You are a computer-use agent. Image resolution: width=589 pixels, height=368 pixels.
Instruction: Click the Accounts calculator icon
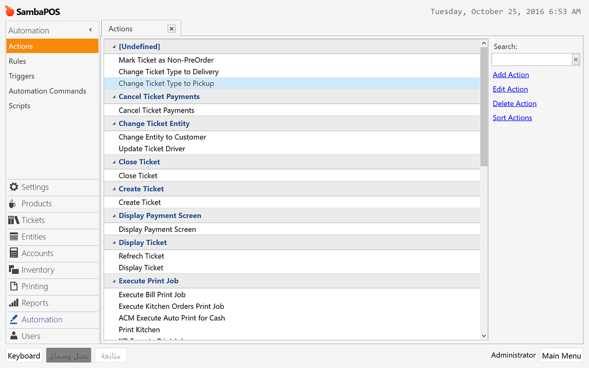click(x=14, y=254)
